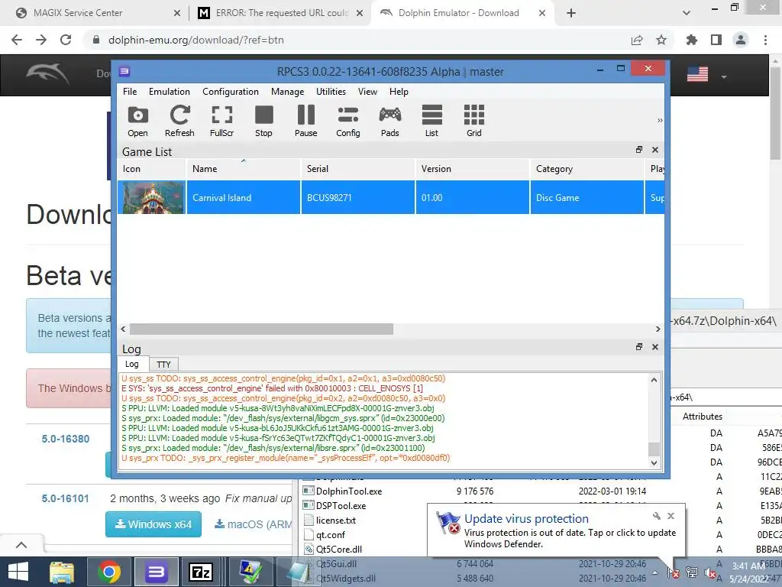Open Pads controller settings

[390, 121]
